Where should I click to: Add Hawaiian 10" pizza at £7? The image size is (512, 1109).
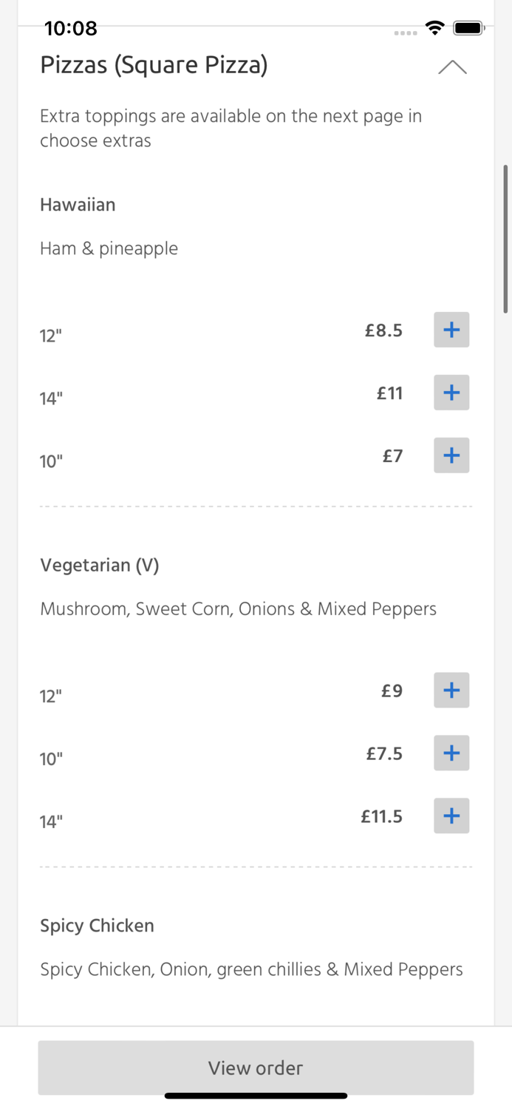tap(451, 455)
